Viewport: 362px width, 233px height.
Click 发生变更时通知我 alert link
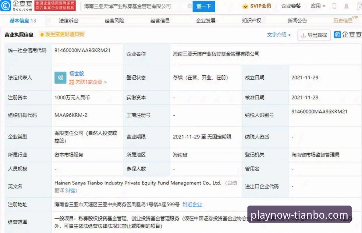click(62, 34)
